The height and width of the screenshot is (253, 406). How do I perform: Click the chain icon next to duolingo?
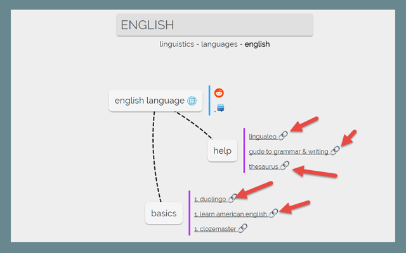coord(233,198)
